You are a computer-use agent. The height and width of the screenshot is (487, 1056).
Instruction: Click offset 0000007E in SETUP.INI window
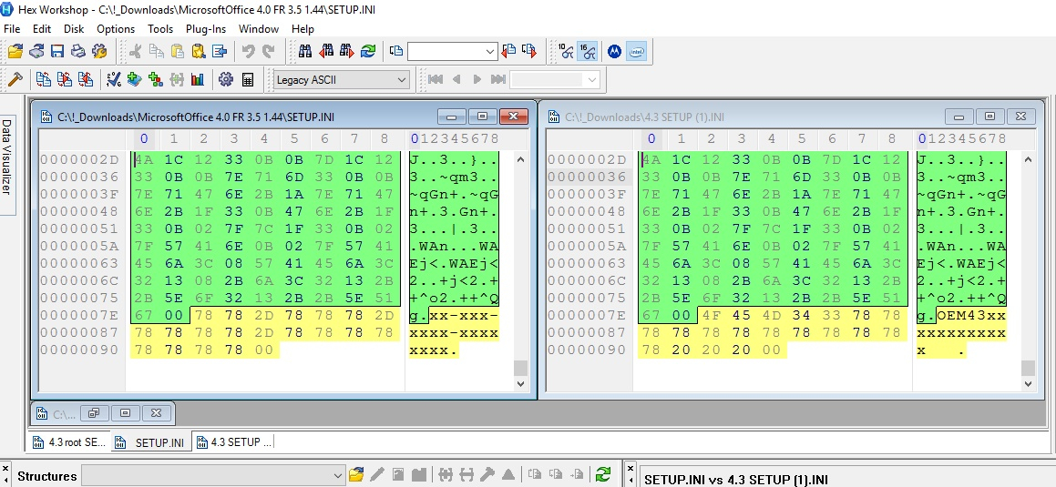(x=79, y=316)
